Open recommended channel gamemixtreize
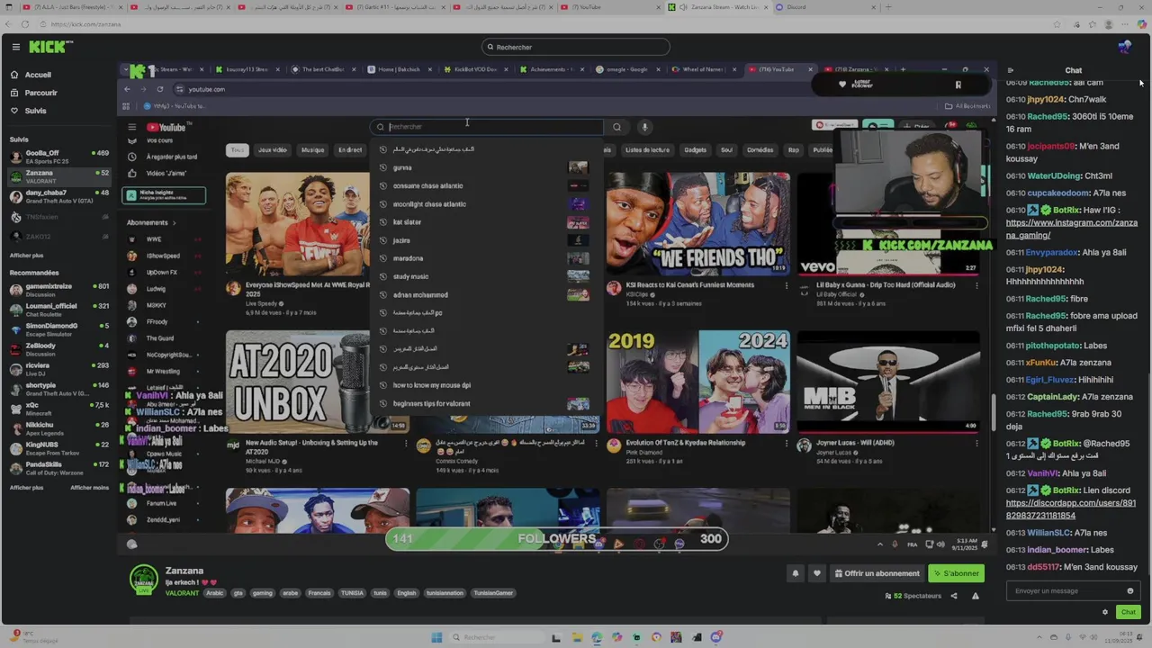The height and width of the screenshot is (648, 1152). pyautogui.click(x=58, y=291)
